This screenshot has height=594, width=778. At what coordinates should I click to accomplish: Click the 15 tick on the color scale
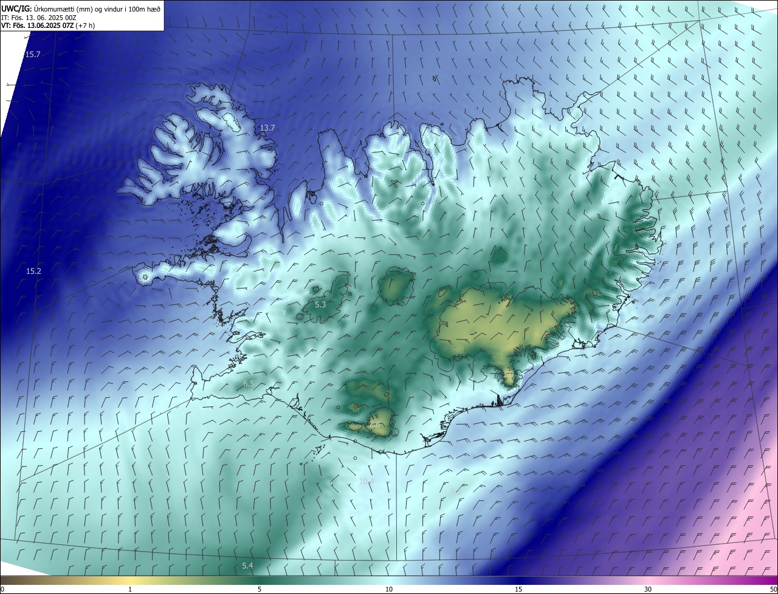pyautogui.click(x=518, y=589)
